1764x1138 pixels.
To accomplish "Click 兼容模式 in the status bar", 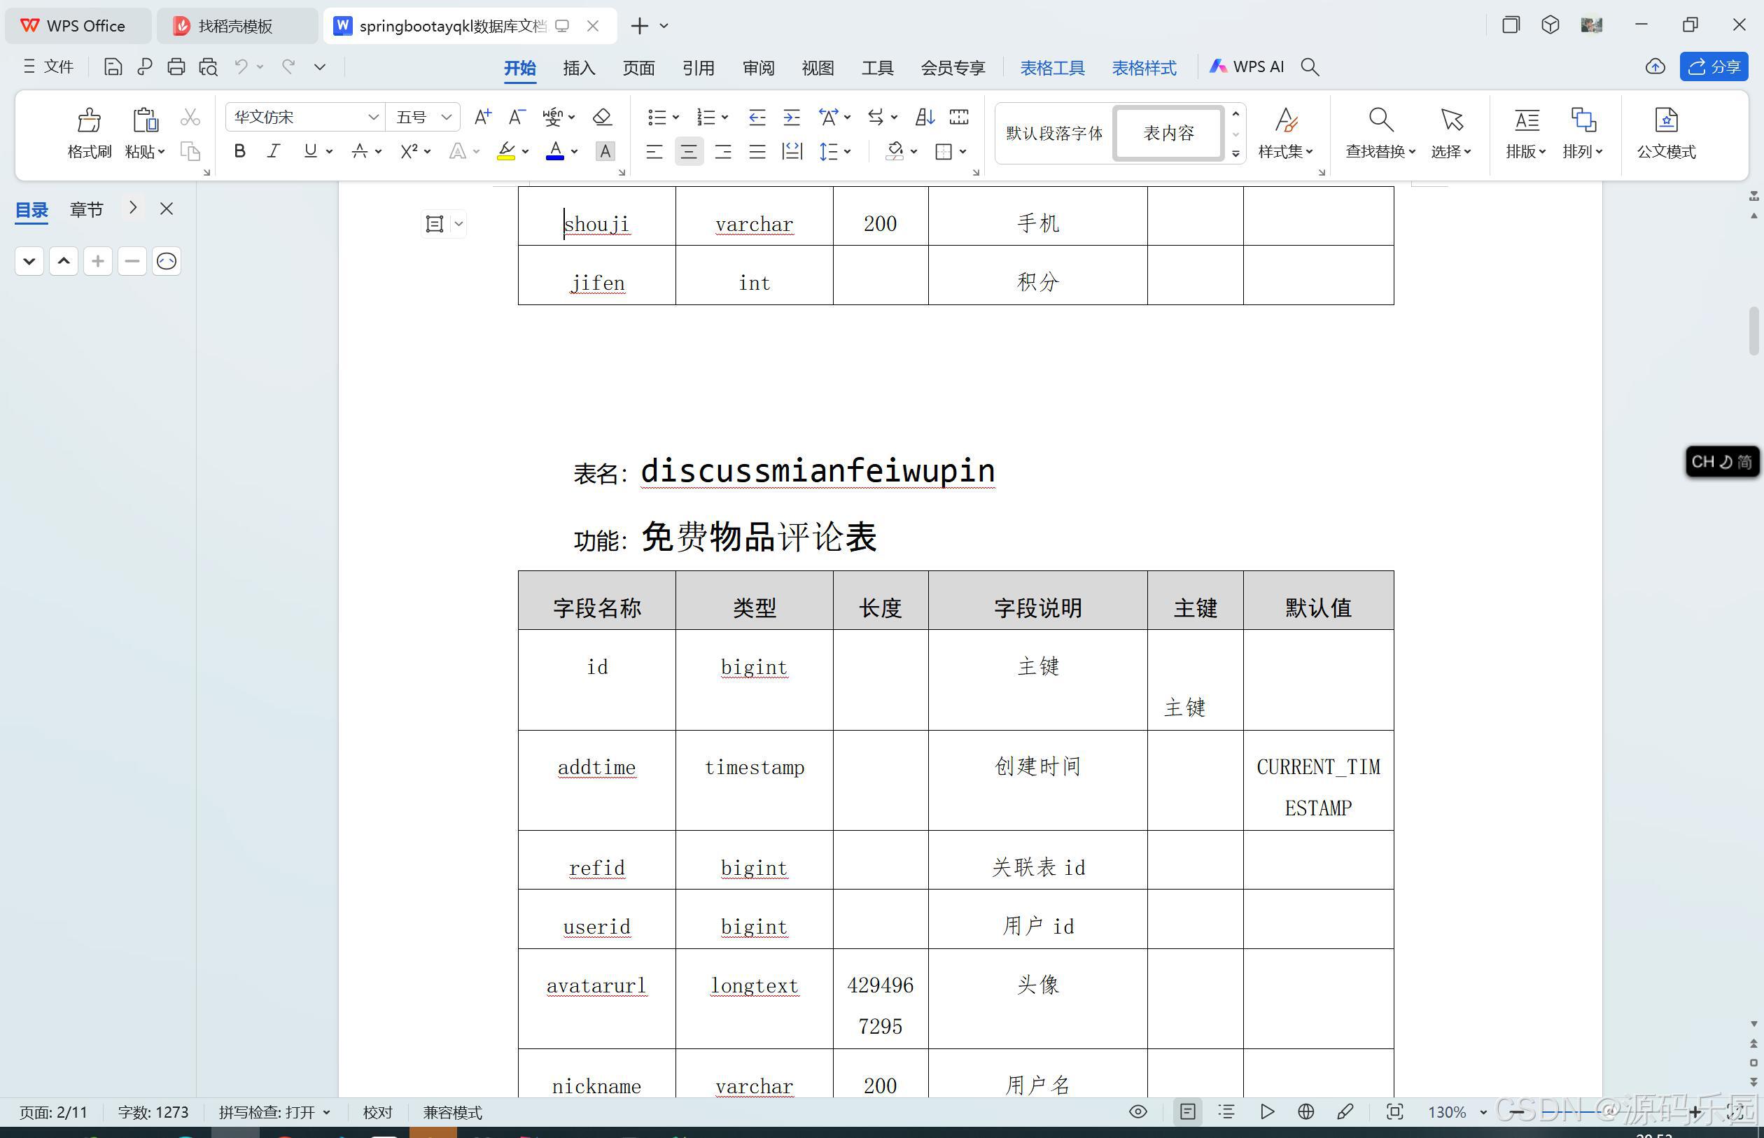I will 451,1111.
